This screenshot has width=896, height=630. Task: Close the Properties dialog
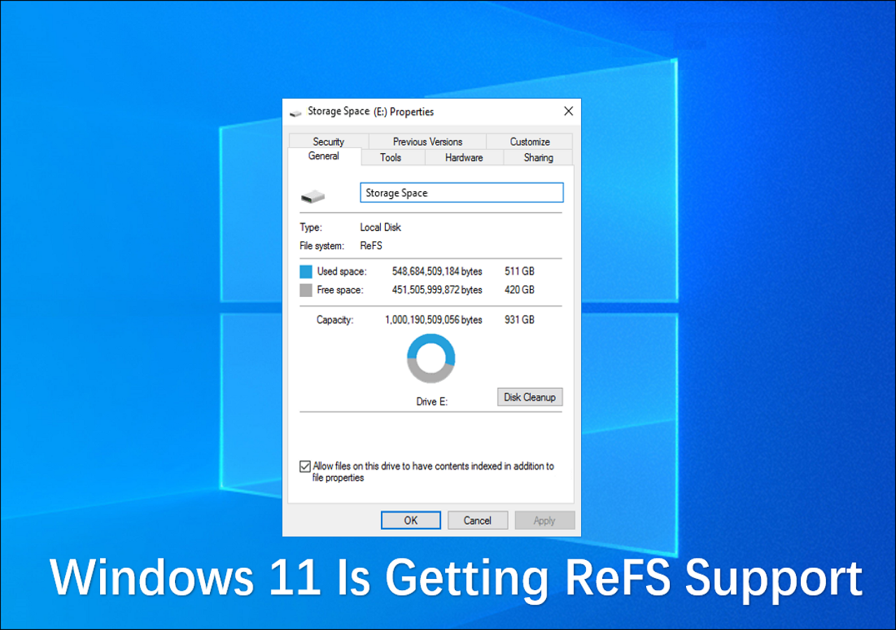(x=568, y=111)
